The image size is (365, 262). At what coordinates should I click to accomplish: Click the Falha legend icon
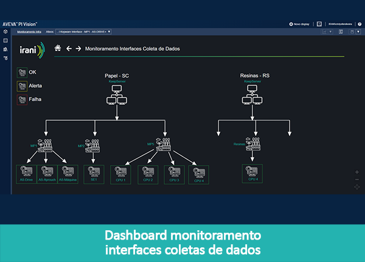pyautogui.click(x=22, y=100)
